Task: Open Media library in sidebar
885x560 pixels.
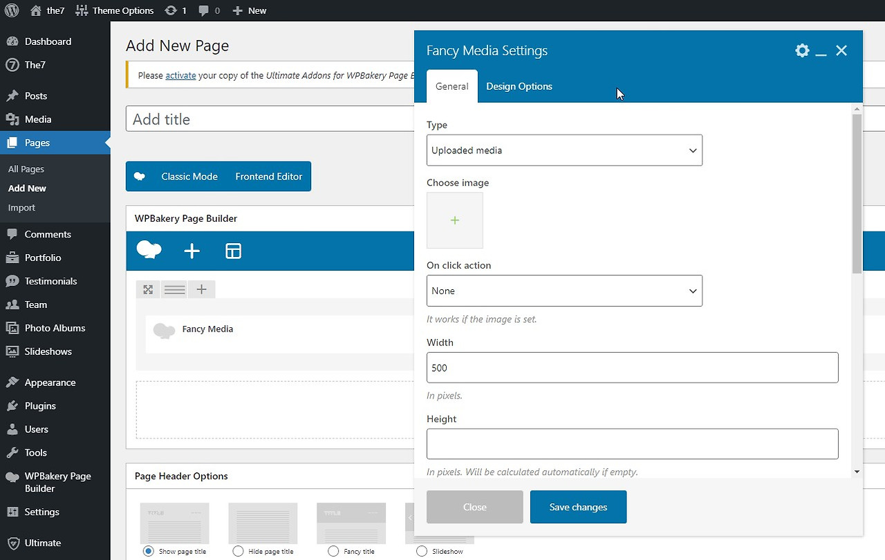Action: click(38, 119)
